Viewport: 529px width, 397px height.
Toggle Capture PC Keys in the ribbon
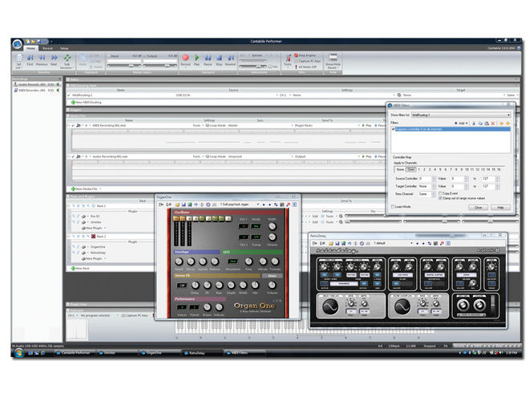[308, 61]
